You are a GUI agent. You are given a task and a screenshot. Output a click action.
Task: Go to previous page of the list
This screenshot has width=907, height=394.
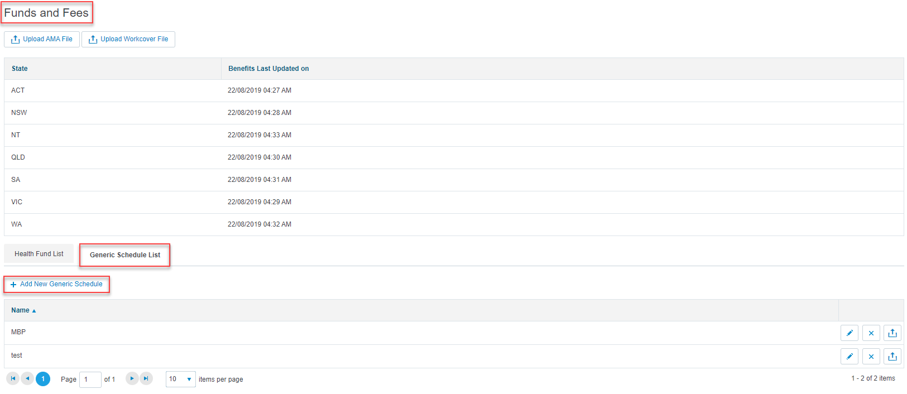coord(27,378)
